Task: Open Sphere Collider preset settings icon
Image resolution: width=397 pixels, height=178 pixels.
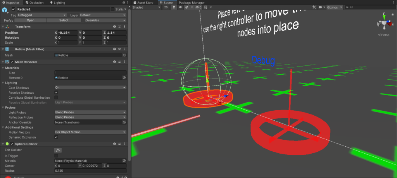Action: (119, 144)
